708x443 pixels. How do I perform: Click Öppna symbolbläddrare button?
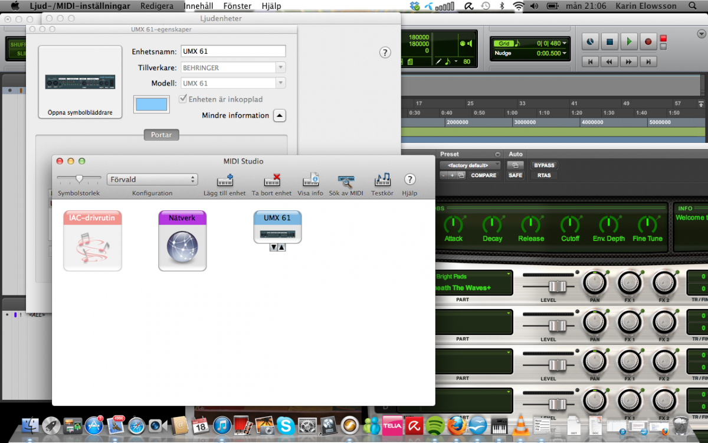(80, 82)
